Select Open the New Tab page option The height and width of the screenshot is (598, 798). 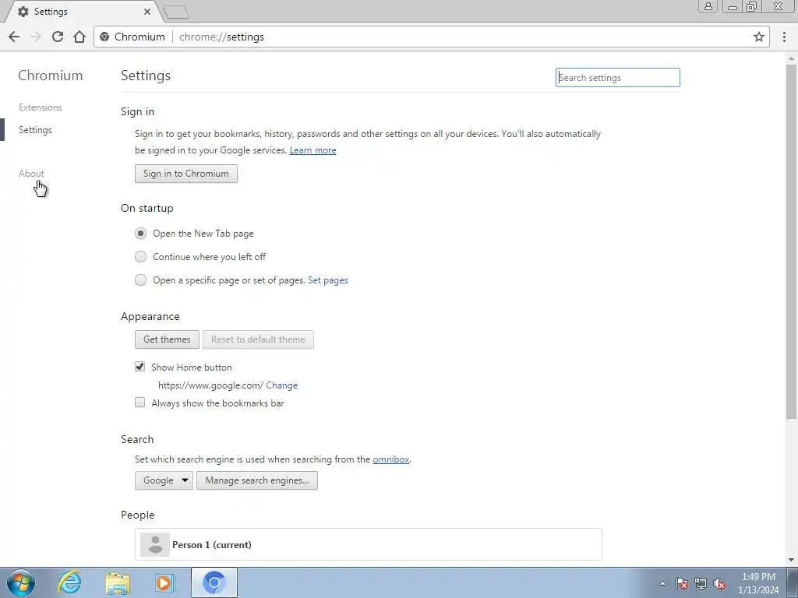(x=140, y=234)
